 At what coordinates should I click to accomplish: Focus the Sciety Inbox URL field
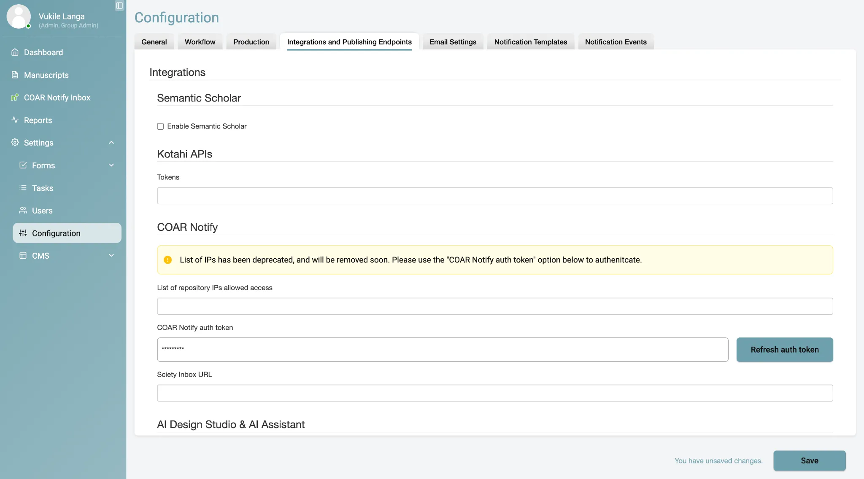pos(495,393)
